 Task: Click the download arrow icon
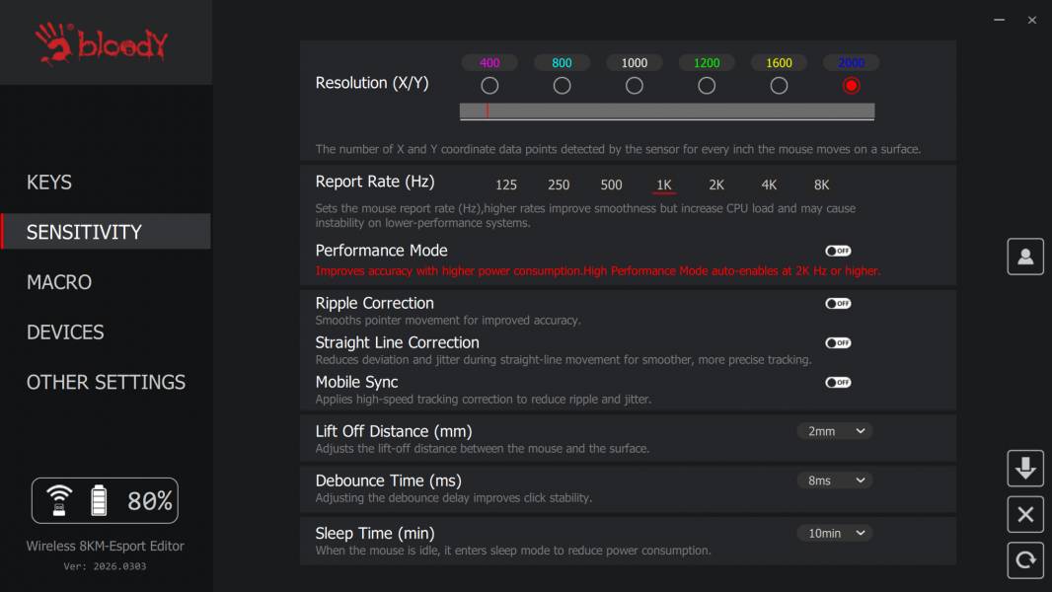tap(1024, 468)
